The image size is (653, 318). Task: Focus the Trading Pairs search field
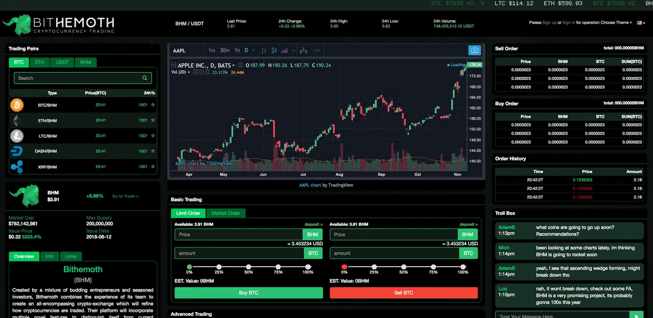[83, 78]
